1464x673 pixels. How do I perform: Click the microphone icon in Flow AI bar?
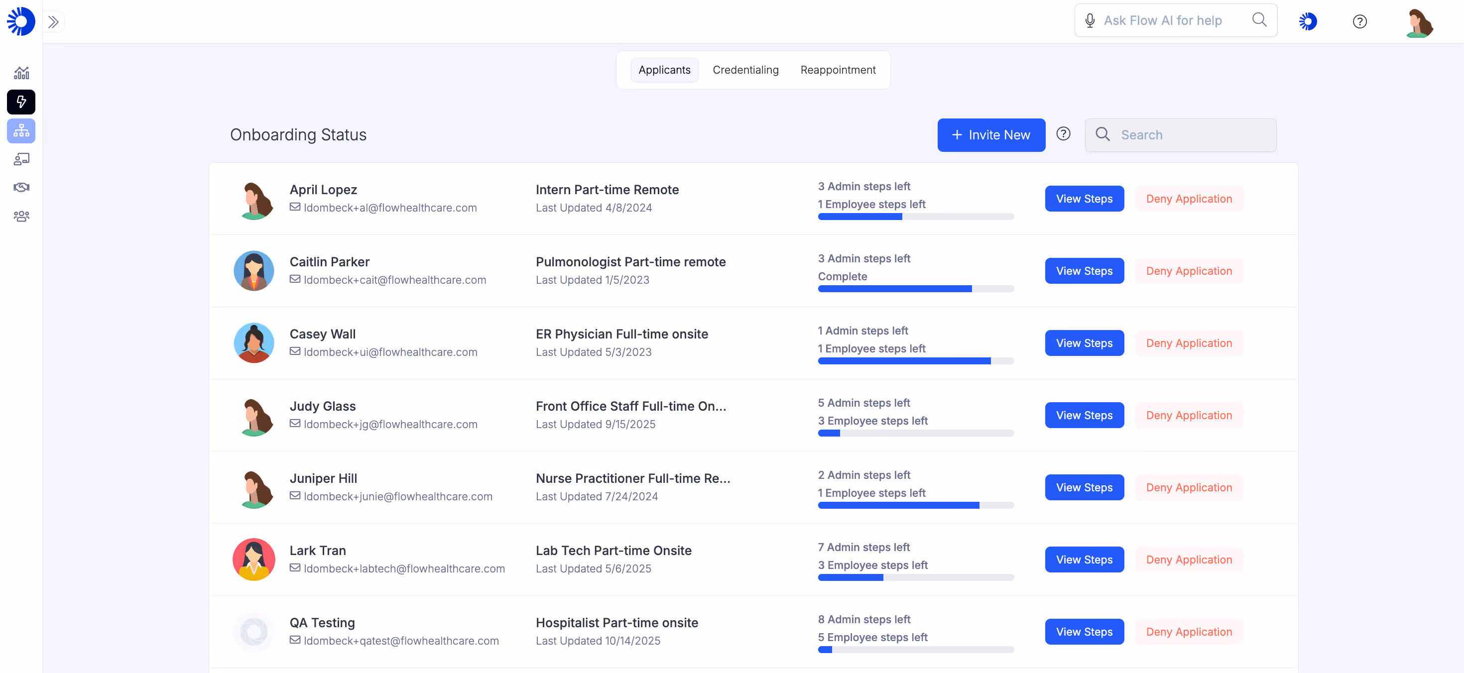tap(1089, 21)
